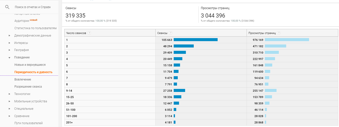Click the 76 951 pageviews value

pyautogui.click(x=259, y=84)
